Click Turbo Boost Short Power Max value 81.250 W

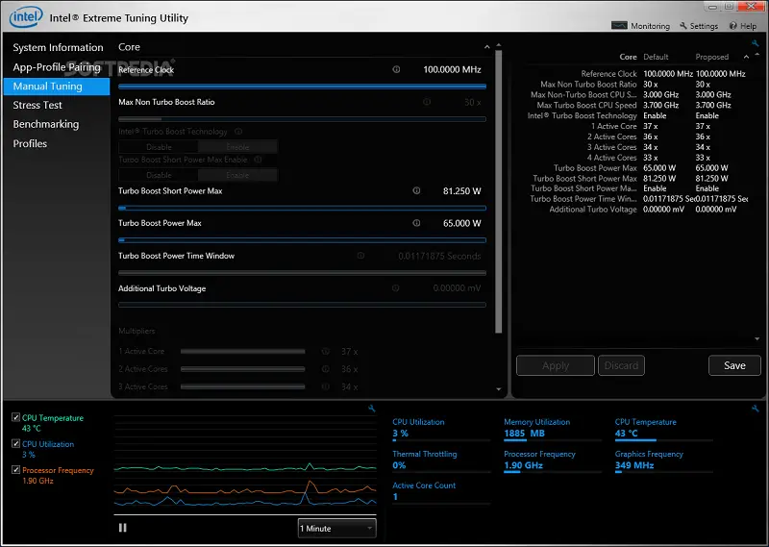click(461, 191)
